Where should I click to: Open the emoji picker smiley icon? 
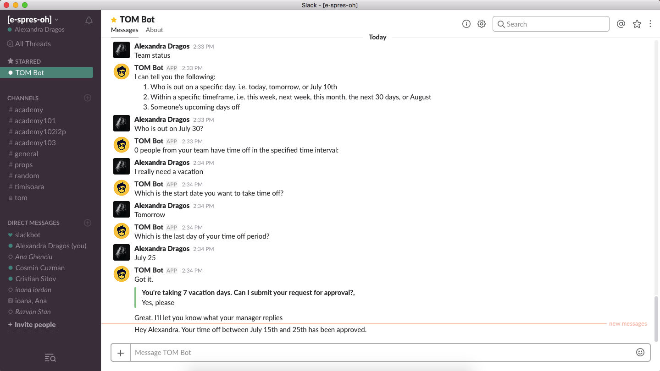640,352
